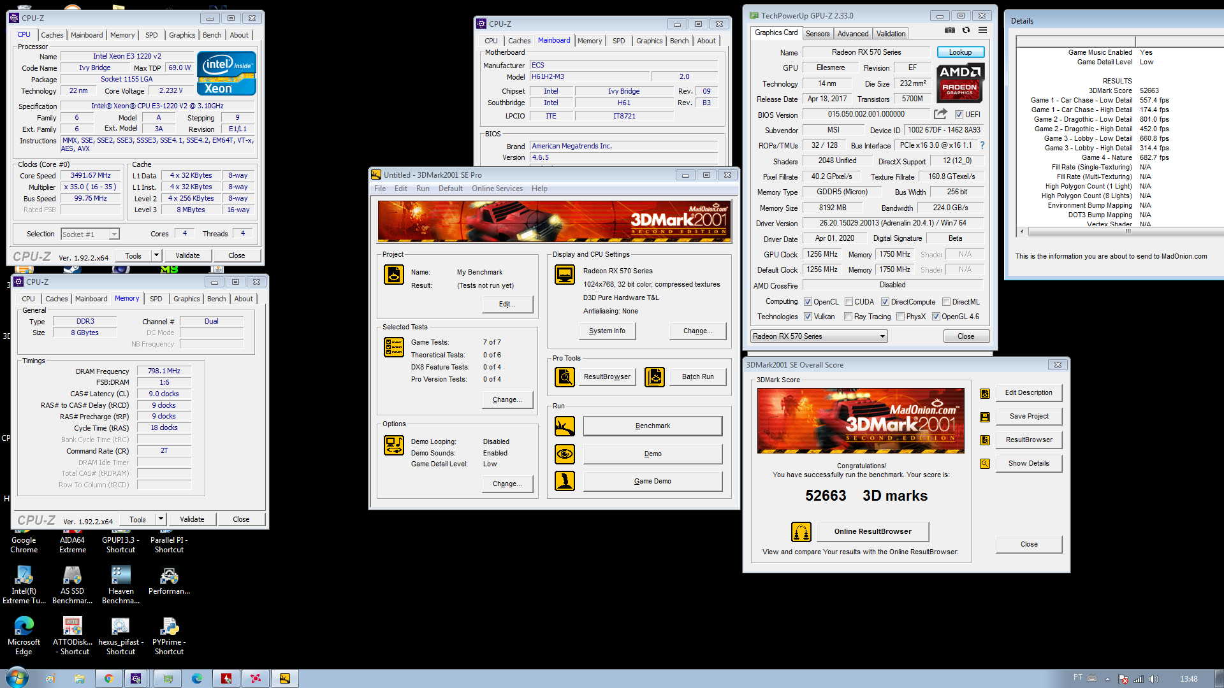Click the Batch Run button
This screenshot has width=1224, height=688.
pyautogui.click(x=698, y=377)
